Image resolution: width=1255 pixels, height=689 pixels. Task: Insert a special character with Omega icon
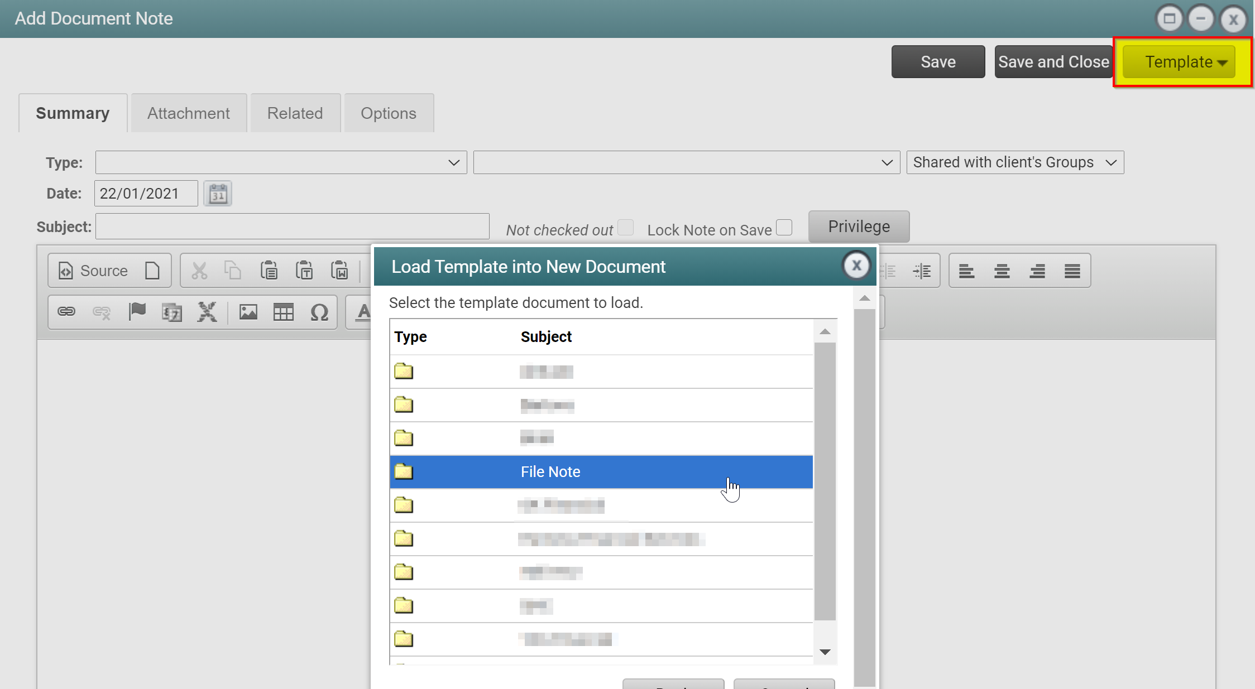(319, 312)
